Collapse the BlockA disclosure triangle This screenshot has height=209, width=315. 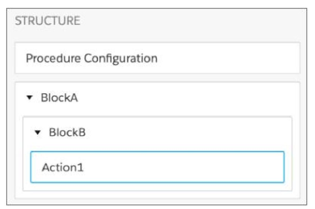click(x=29, y=98)
